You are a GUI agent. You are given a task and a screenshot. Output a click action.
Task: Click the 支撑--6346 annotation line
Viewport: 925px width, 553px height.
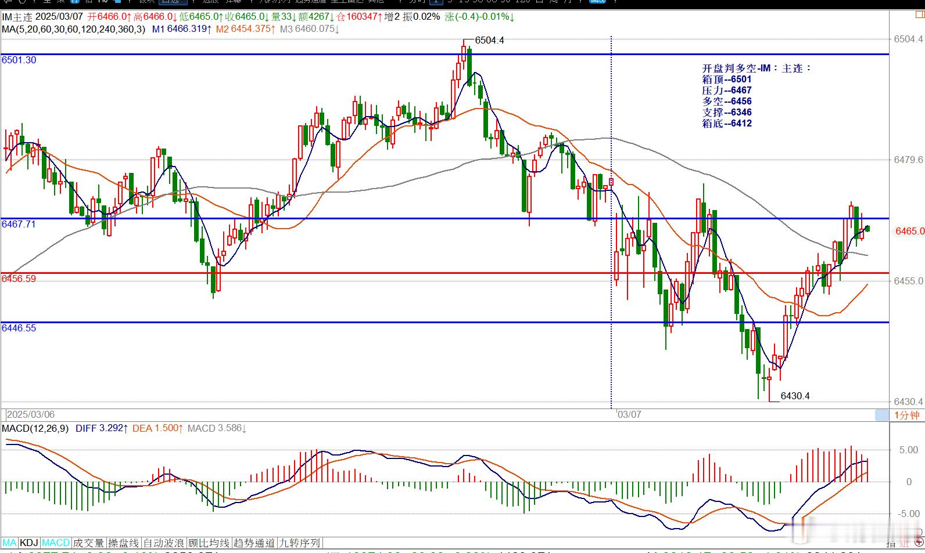coord(727,112)
